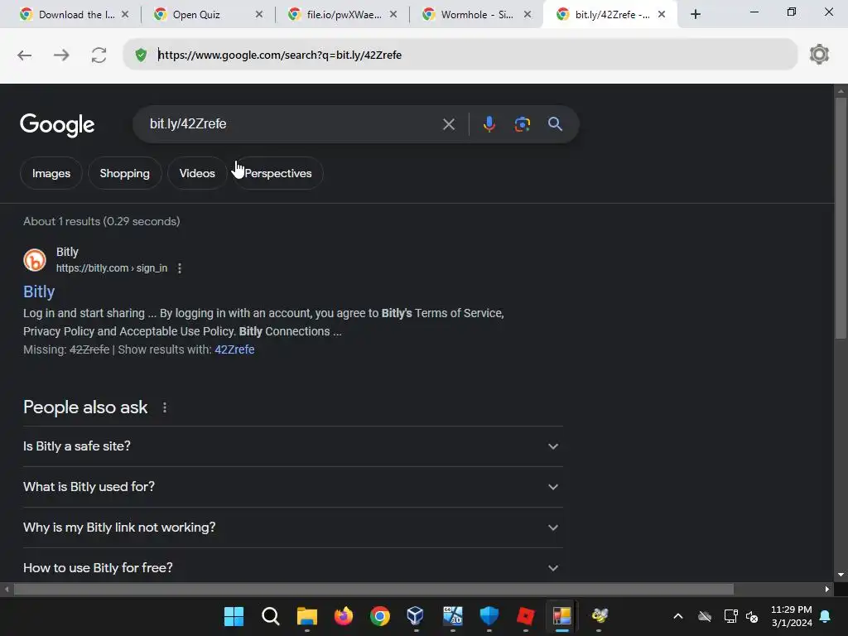Open clock and date in taskbar

tap(791, 616)
